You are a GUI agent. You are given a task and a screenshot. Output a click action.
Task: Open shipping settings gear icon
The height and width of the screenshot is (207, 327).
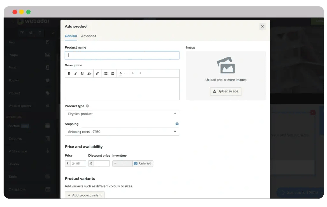point(177,124)
